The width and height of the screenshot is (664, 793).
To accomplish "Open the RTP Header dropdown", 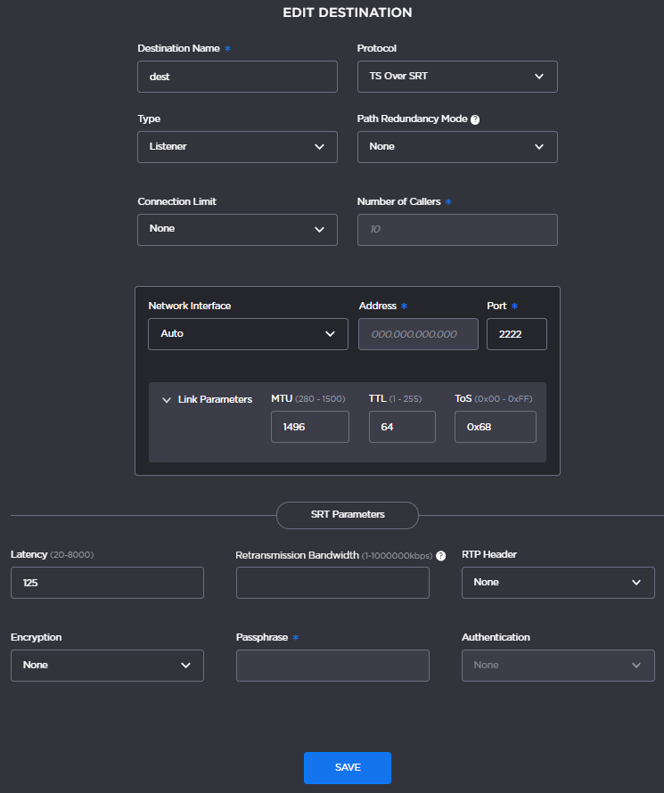I will pyautogui.click(x=558, y=582).
